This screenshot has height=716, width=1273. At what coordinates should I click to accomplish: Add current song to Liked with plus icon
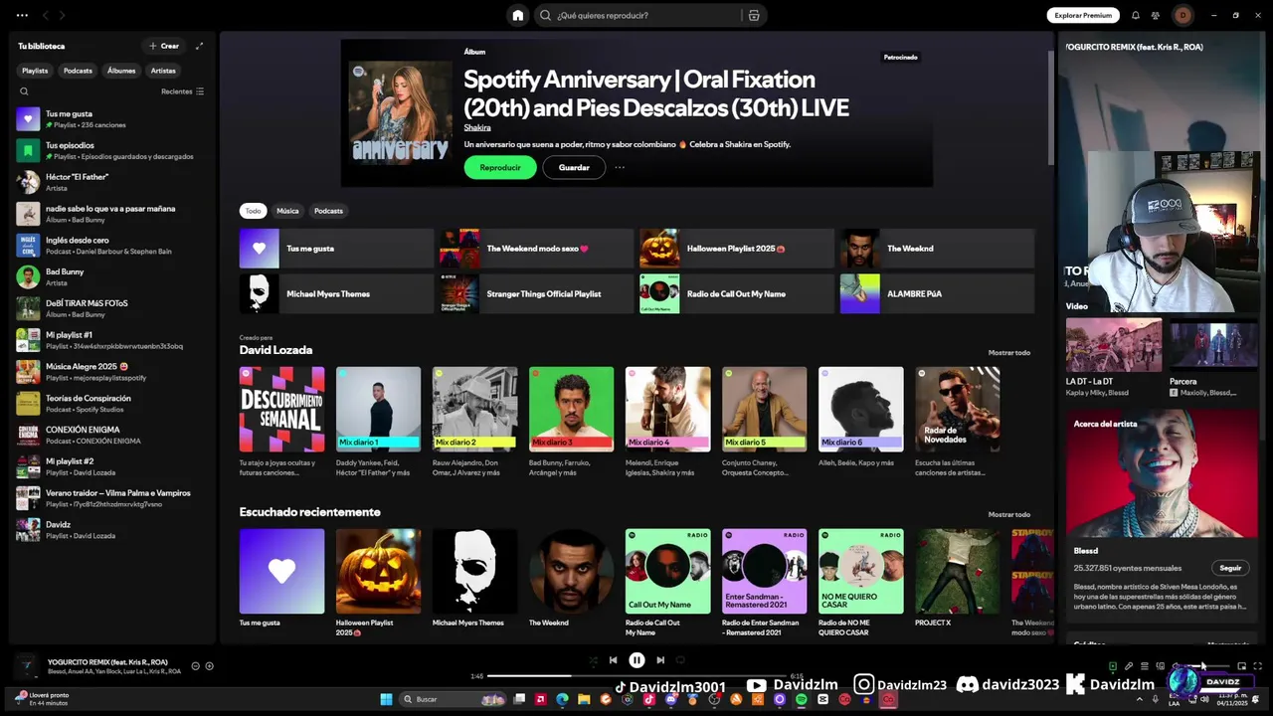(209, 666)
